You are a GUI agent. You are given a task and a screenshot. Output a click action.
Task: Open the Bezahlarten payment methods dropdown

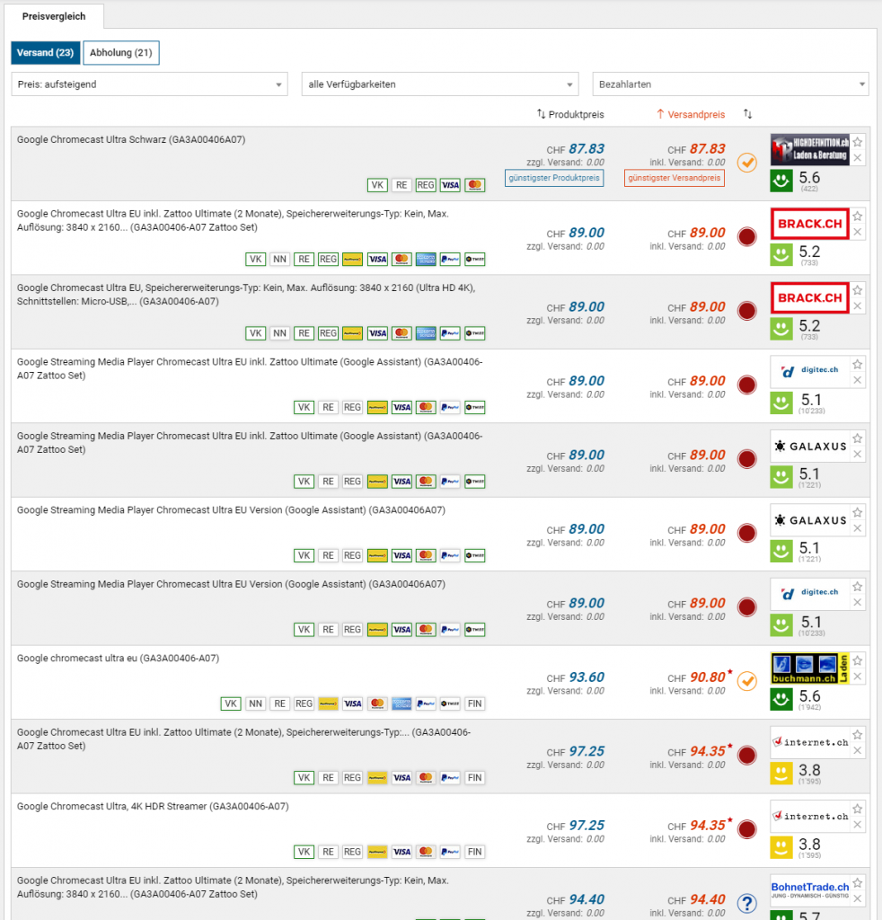(730, 84)
